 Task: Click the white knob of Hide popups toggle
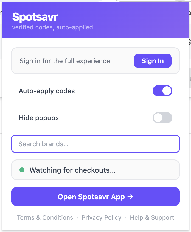pos(158,118)
